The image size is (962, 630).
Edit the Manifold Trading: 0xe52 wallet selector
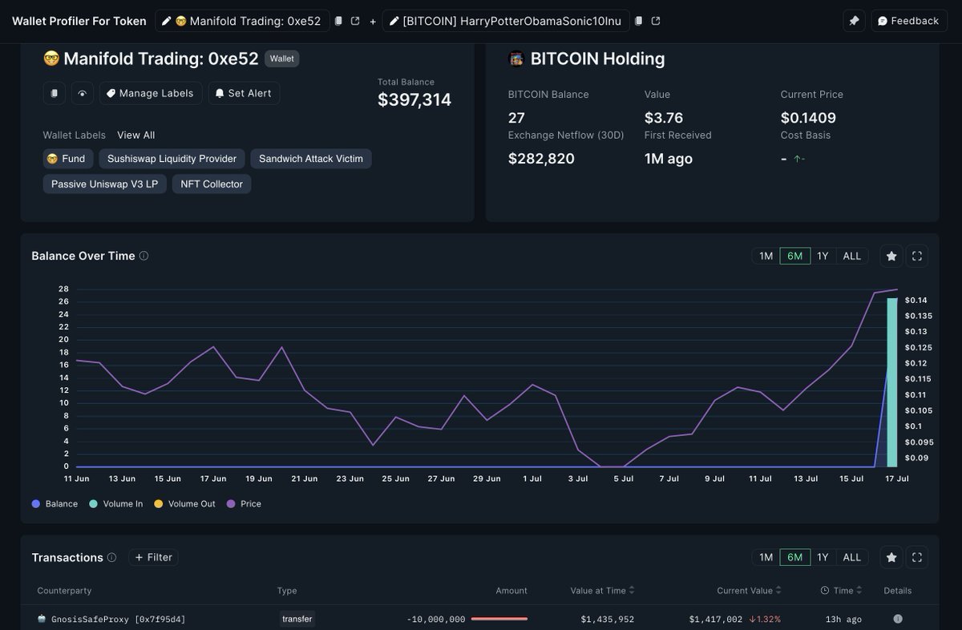point(242,21)
